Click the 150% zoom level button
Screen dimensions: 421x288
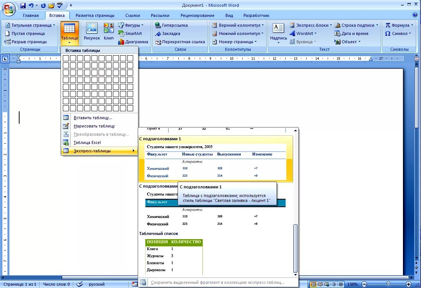(x=353, y=284)
